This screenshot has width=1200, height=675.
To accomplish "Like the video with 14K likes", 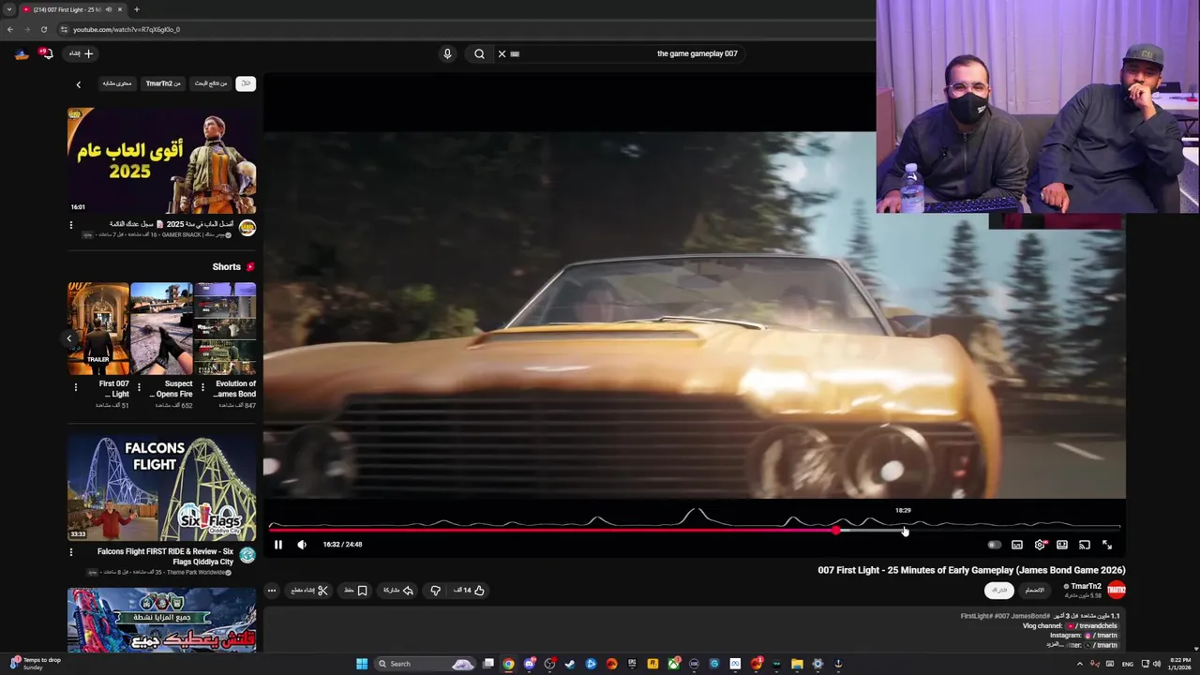I will pos(470,591).
